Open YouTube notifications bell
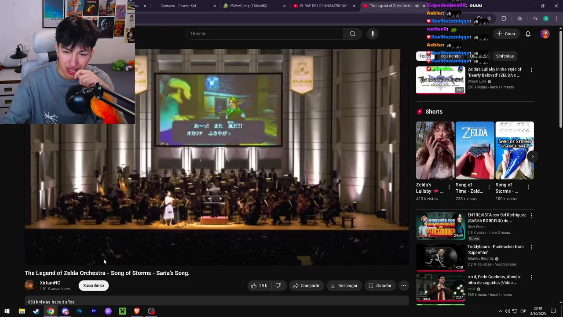Viewport: 563px width, 317px height. click(528, 34)
